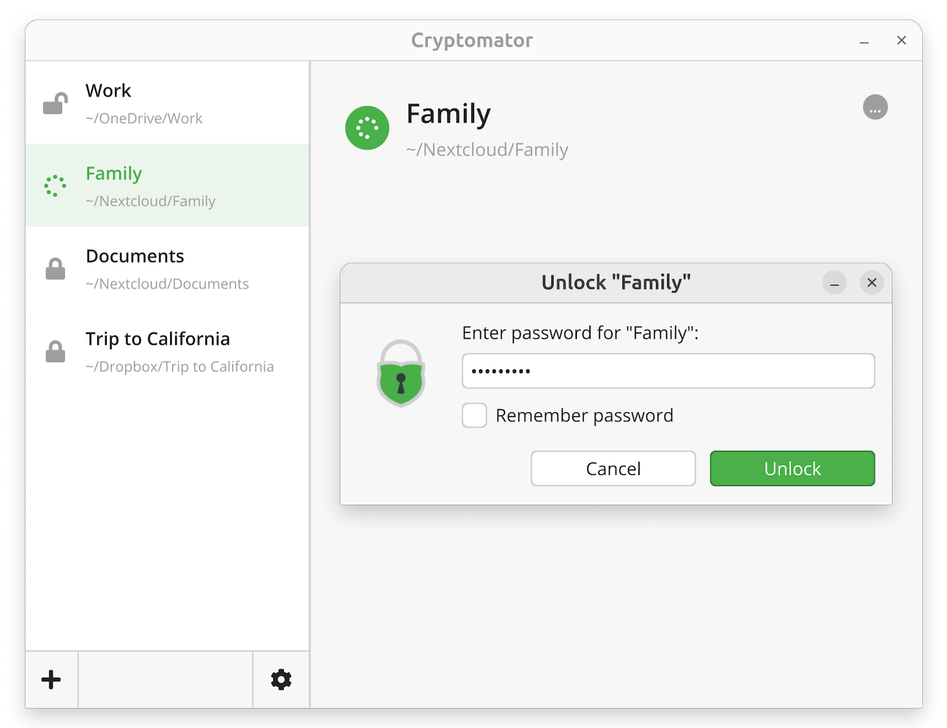Screen dimensions: 947x728
Task: Enable the Remember password checkbox
Action: 474,416
